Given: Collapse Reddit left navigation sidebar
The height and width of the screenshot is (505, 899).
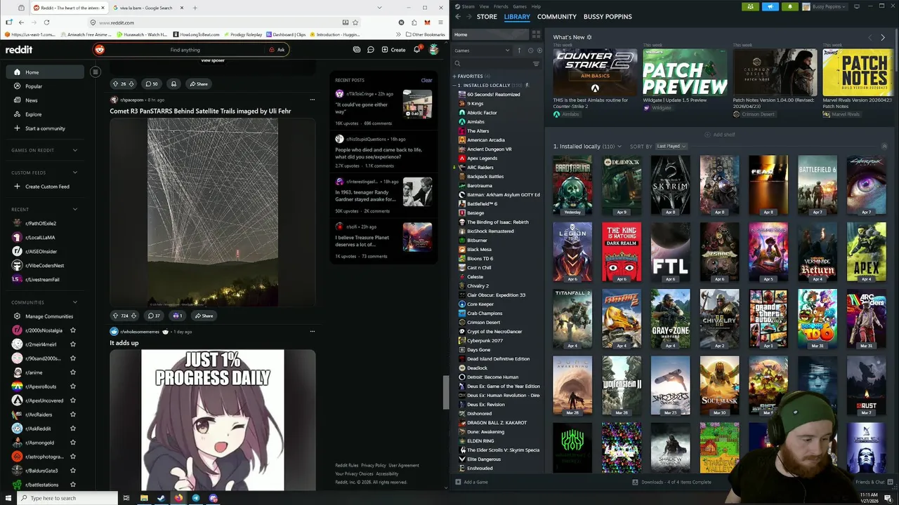Looking at the screenshot, I should pyautogui.click(x=96, y=72).
